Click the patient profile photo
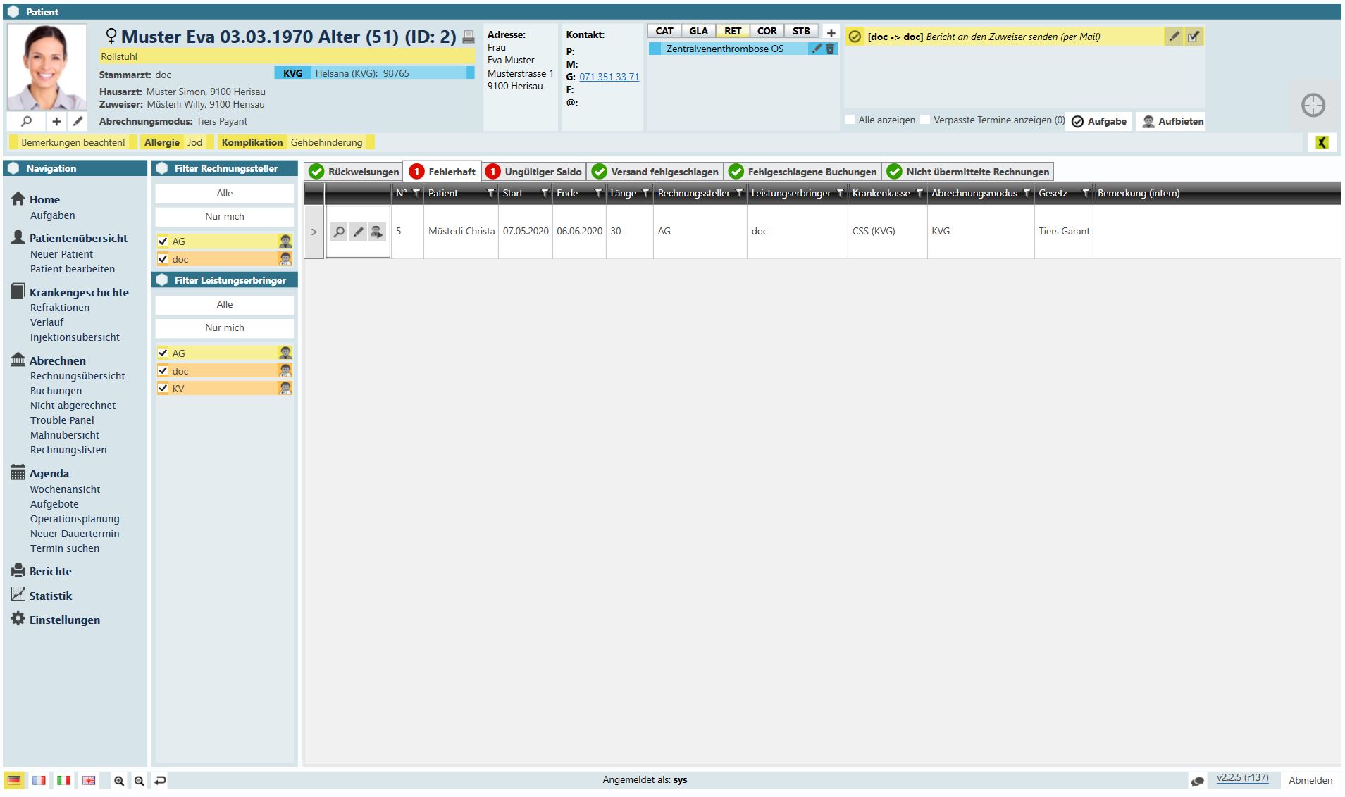 (x=47, y=67)
